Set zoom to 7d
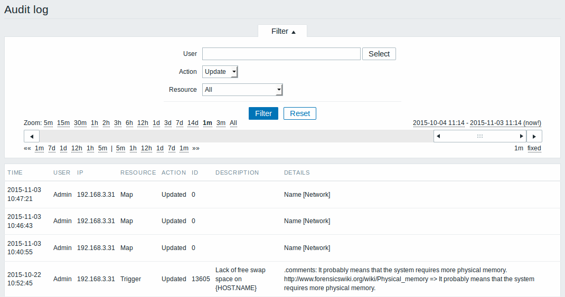 pos(180,123)
